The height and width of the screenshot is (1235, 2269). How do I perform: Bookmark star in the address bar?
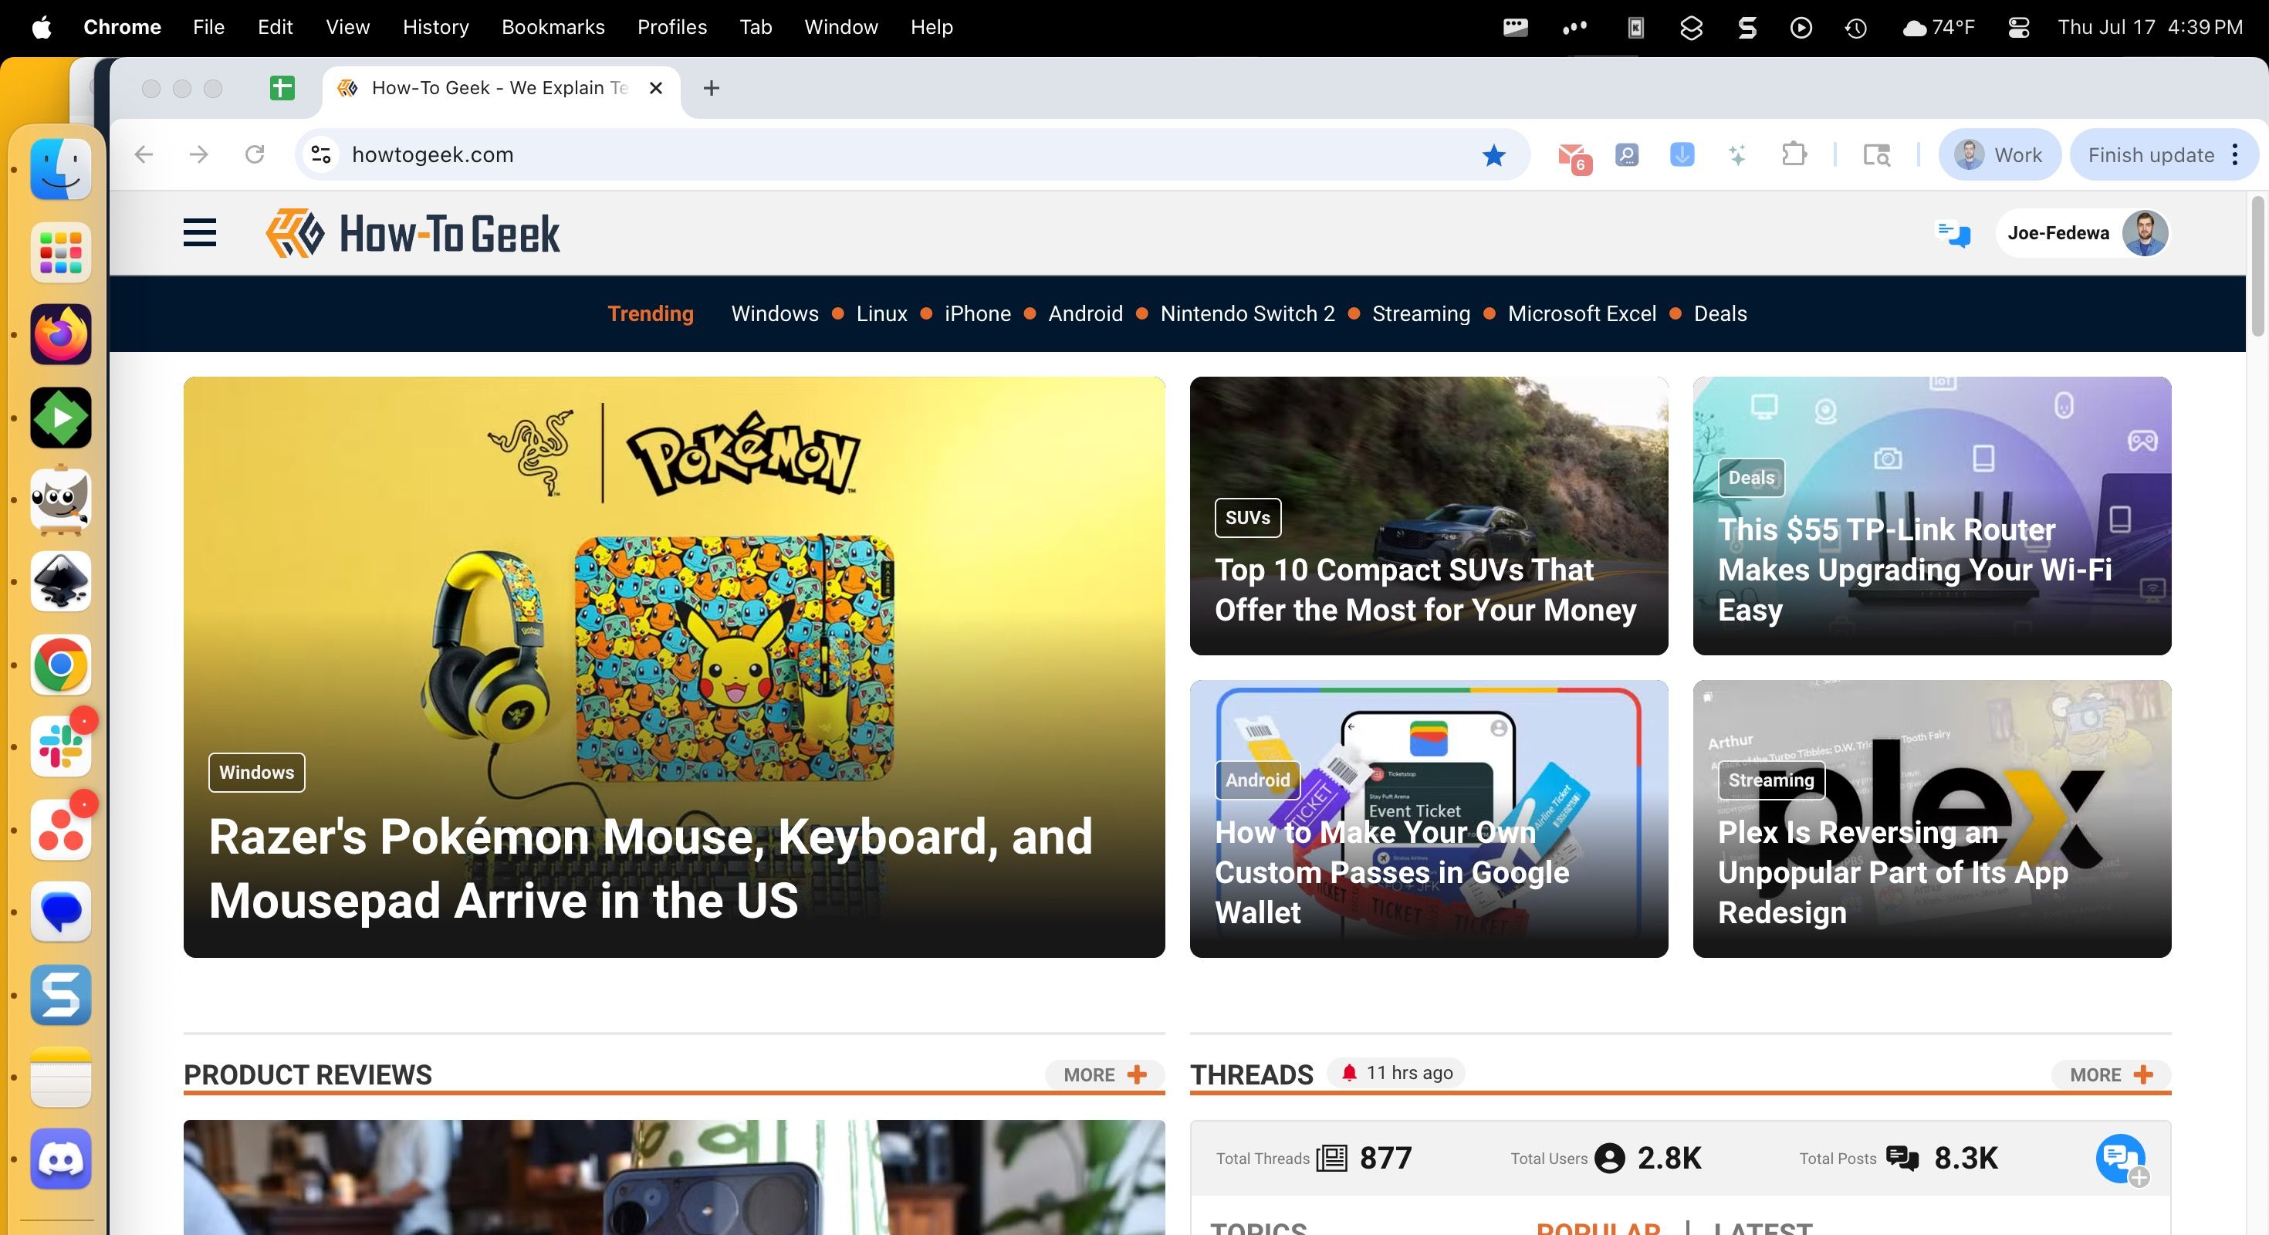(x=1494, y=155)
